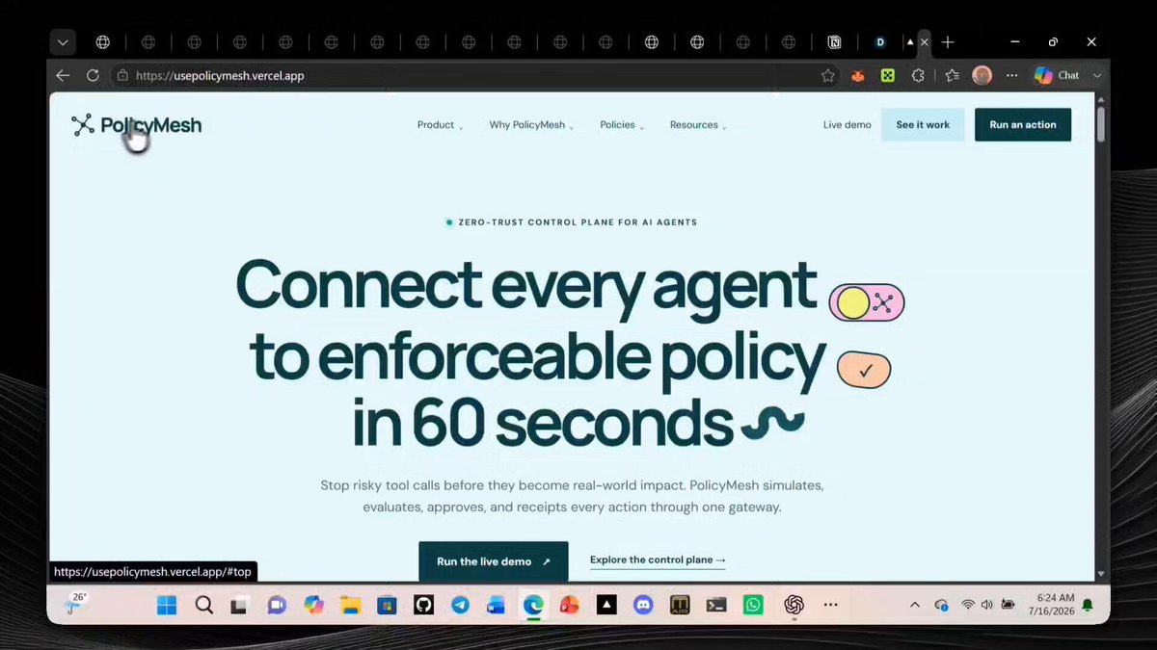Show more taskbar apps via the ellipsis
Viewport: 1157px width, 650px height.
(x=831, y=605)
